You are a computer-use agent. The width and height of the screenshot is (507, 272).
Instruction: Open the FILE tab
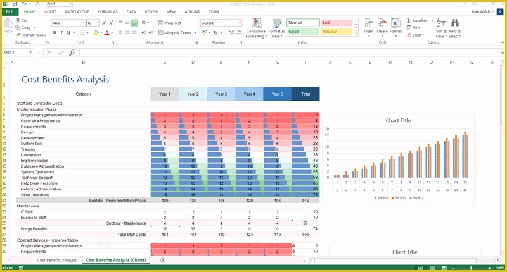pyautogui.click(x=10, y=11)
